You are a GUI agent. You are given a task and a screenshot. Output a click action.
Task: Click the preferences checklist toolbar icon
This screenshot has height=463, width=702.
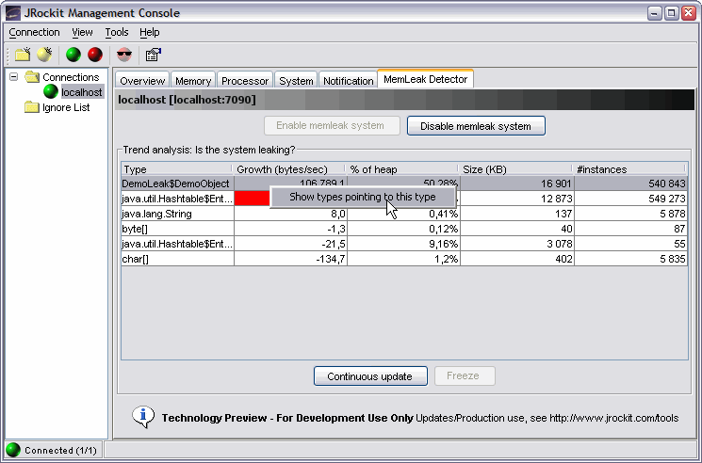(x=153, y=55)
